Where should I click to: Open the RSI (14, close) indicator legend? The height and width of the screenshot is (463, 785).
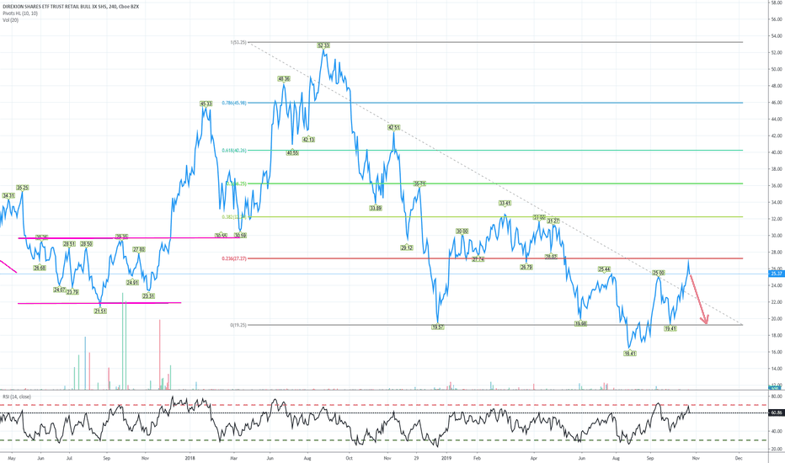click(18, 396)
